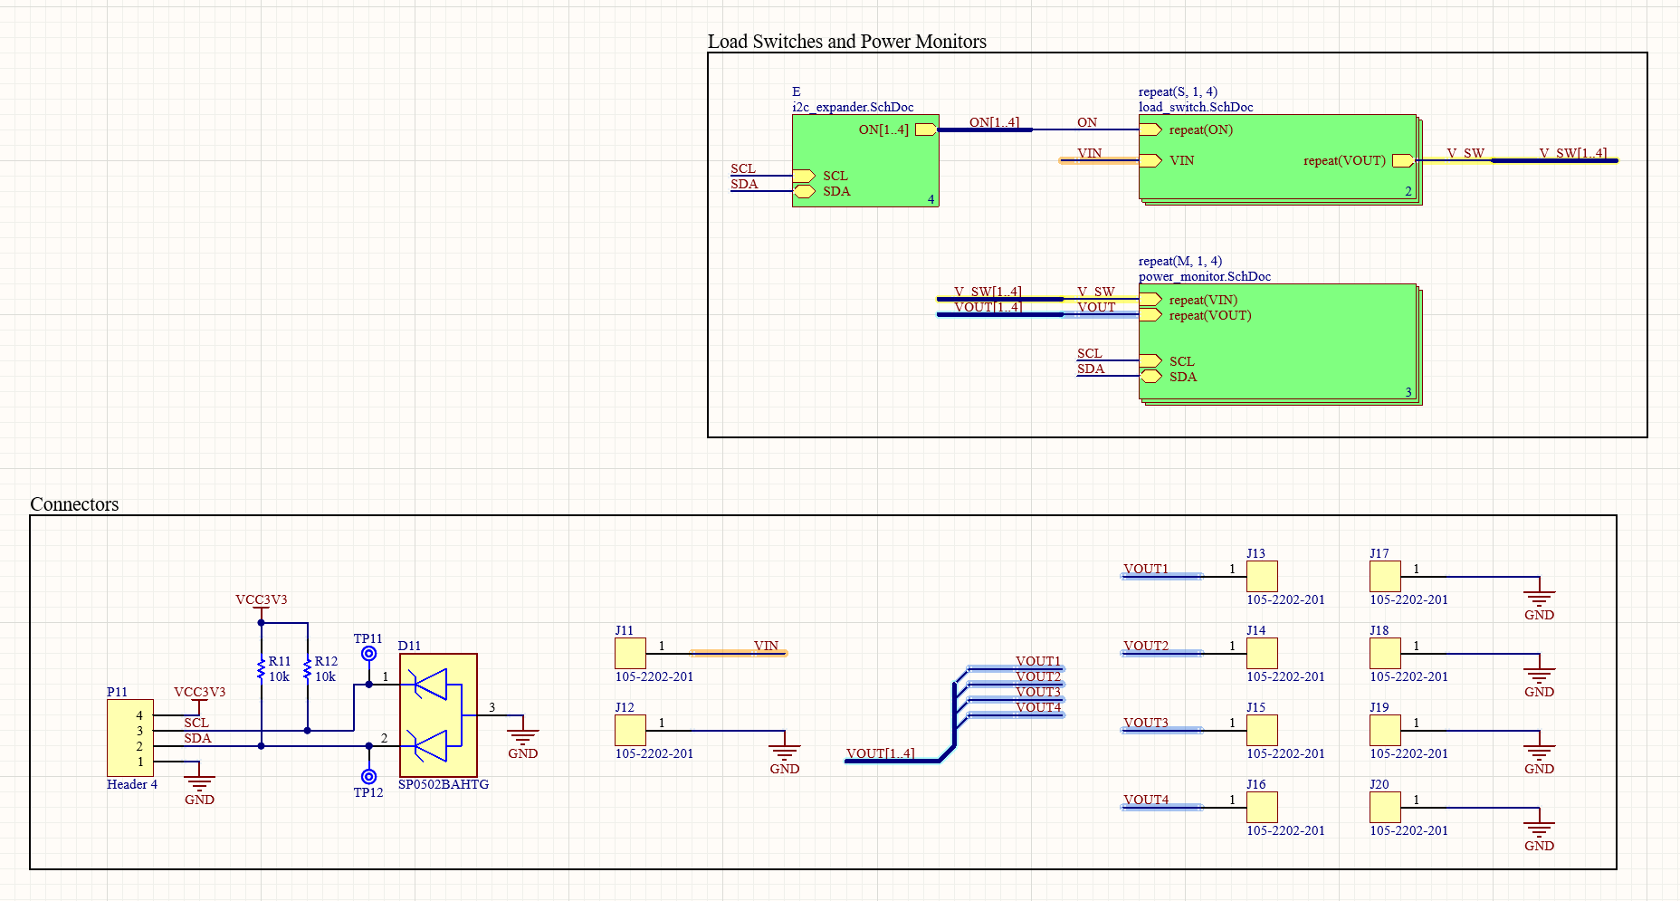
Task: Click the SCL sheet entry on power_monitor block
Action: coord(1150,360)
